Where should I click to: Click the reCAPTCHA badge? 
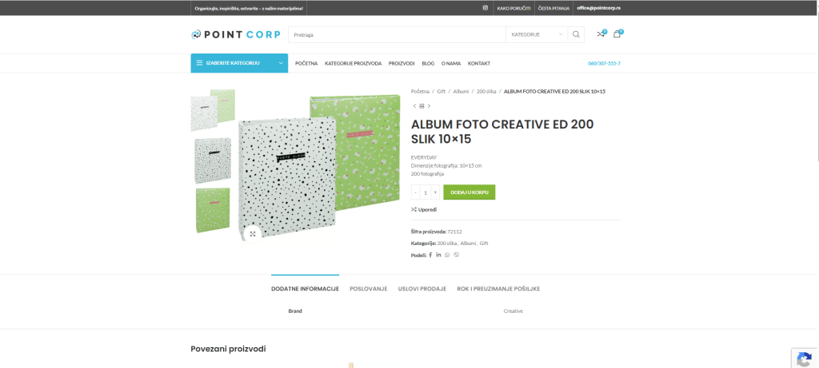[805, 358]
